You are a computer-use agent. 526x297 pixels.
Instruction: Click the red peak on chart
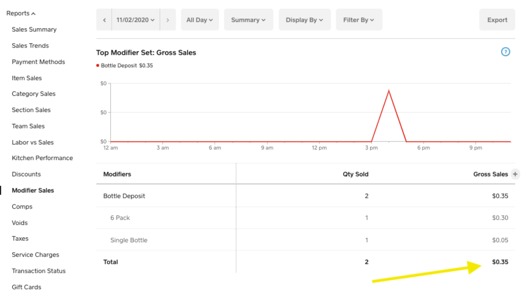tap(389, 91)
